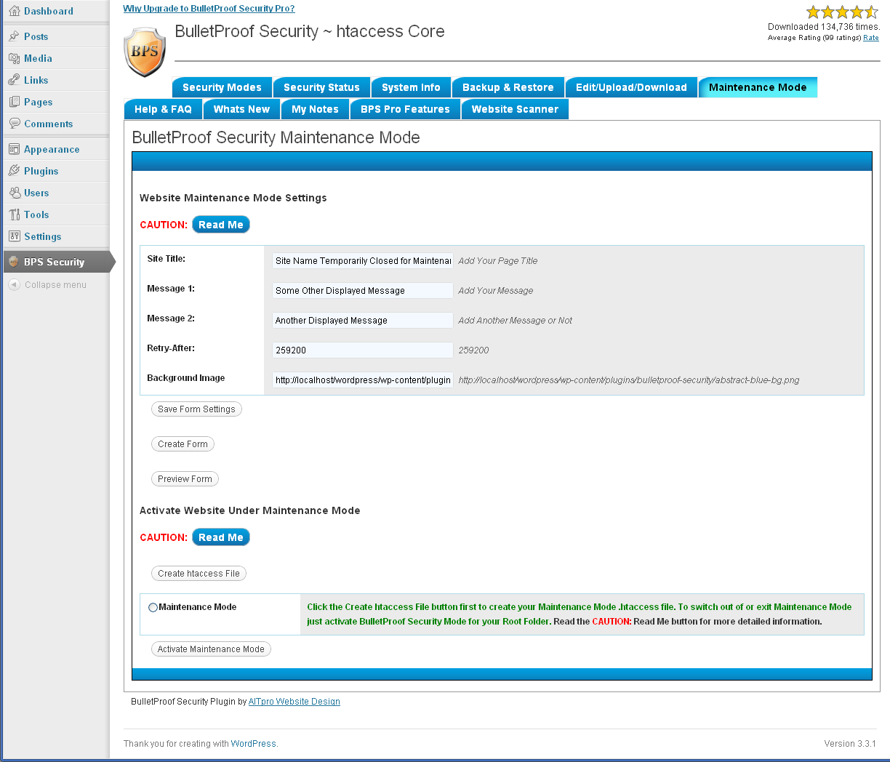Click the Settings sliders icon

point(15,236)
